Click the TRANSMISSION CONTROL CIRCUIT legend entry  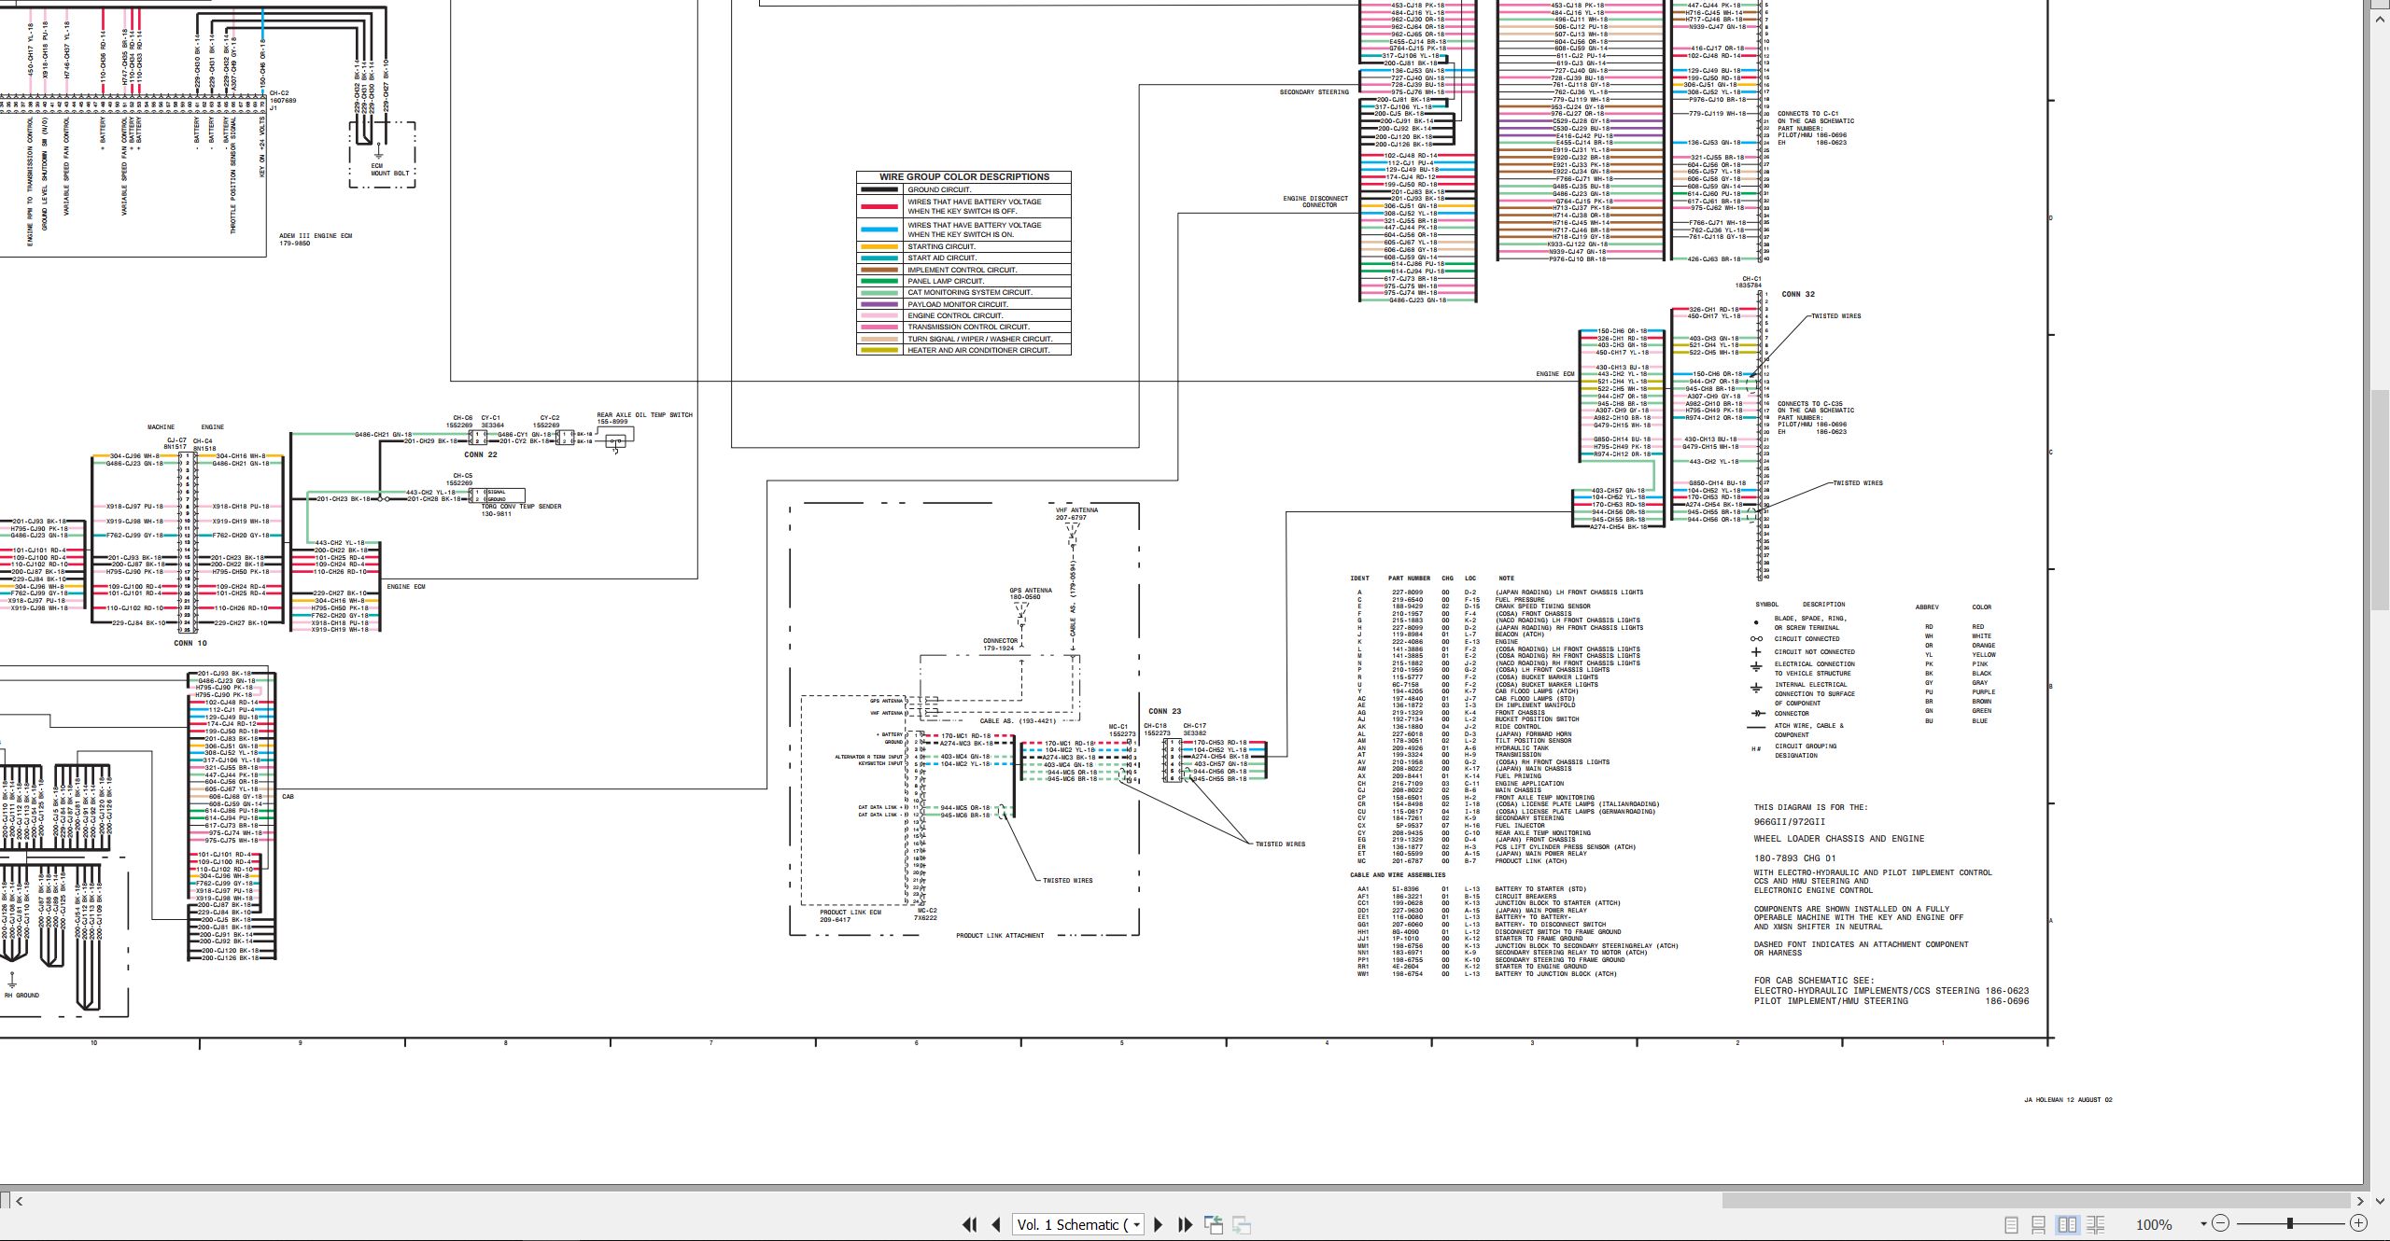968,327
